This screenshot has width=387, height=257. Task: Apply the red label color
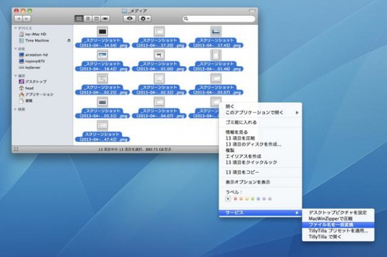coord(236,198)
